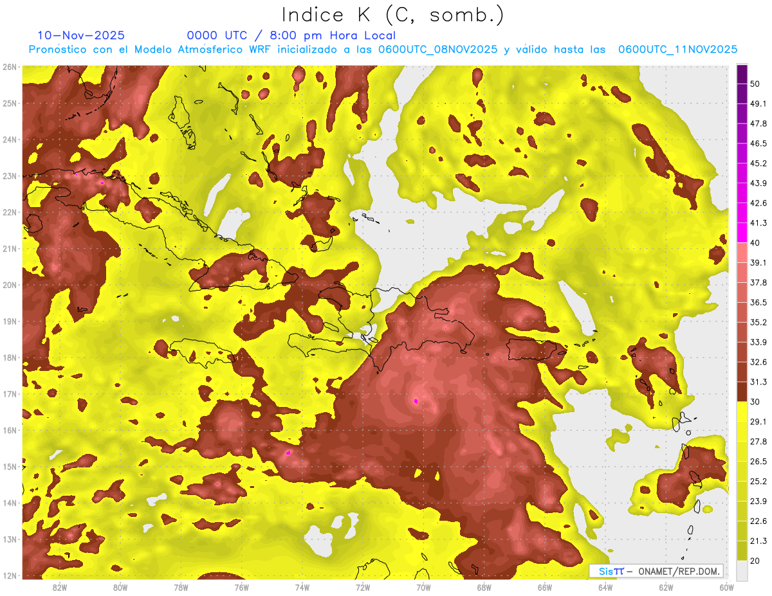Click the colorbar value '35.2'
Viewport: 772px width, 596px height.
(758, 322)
